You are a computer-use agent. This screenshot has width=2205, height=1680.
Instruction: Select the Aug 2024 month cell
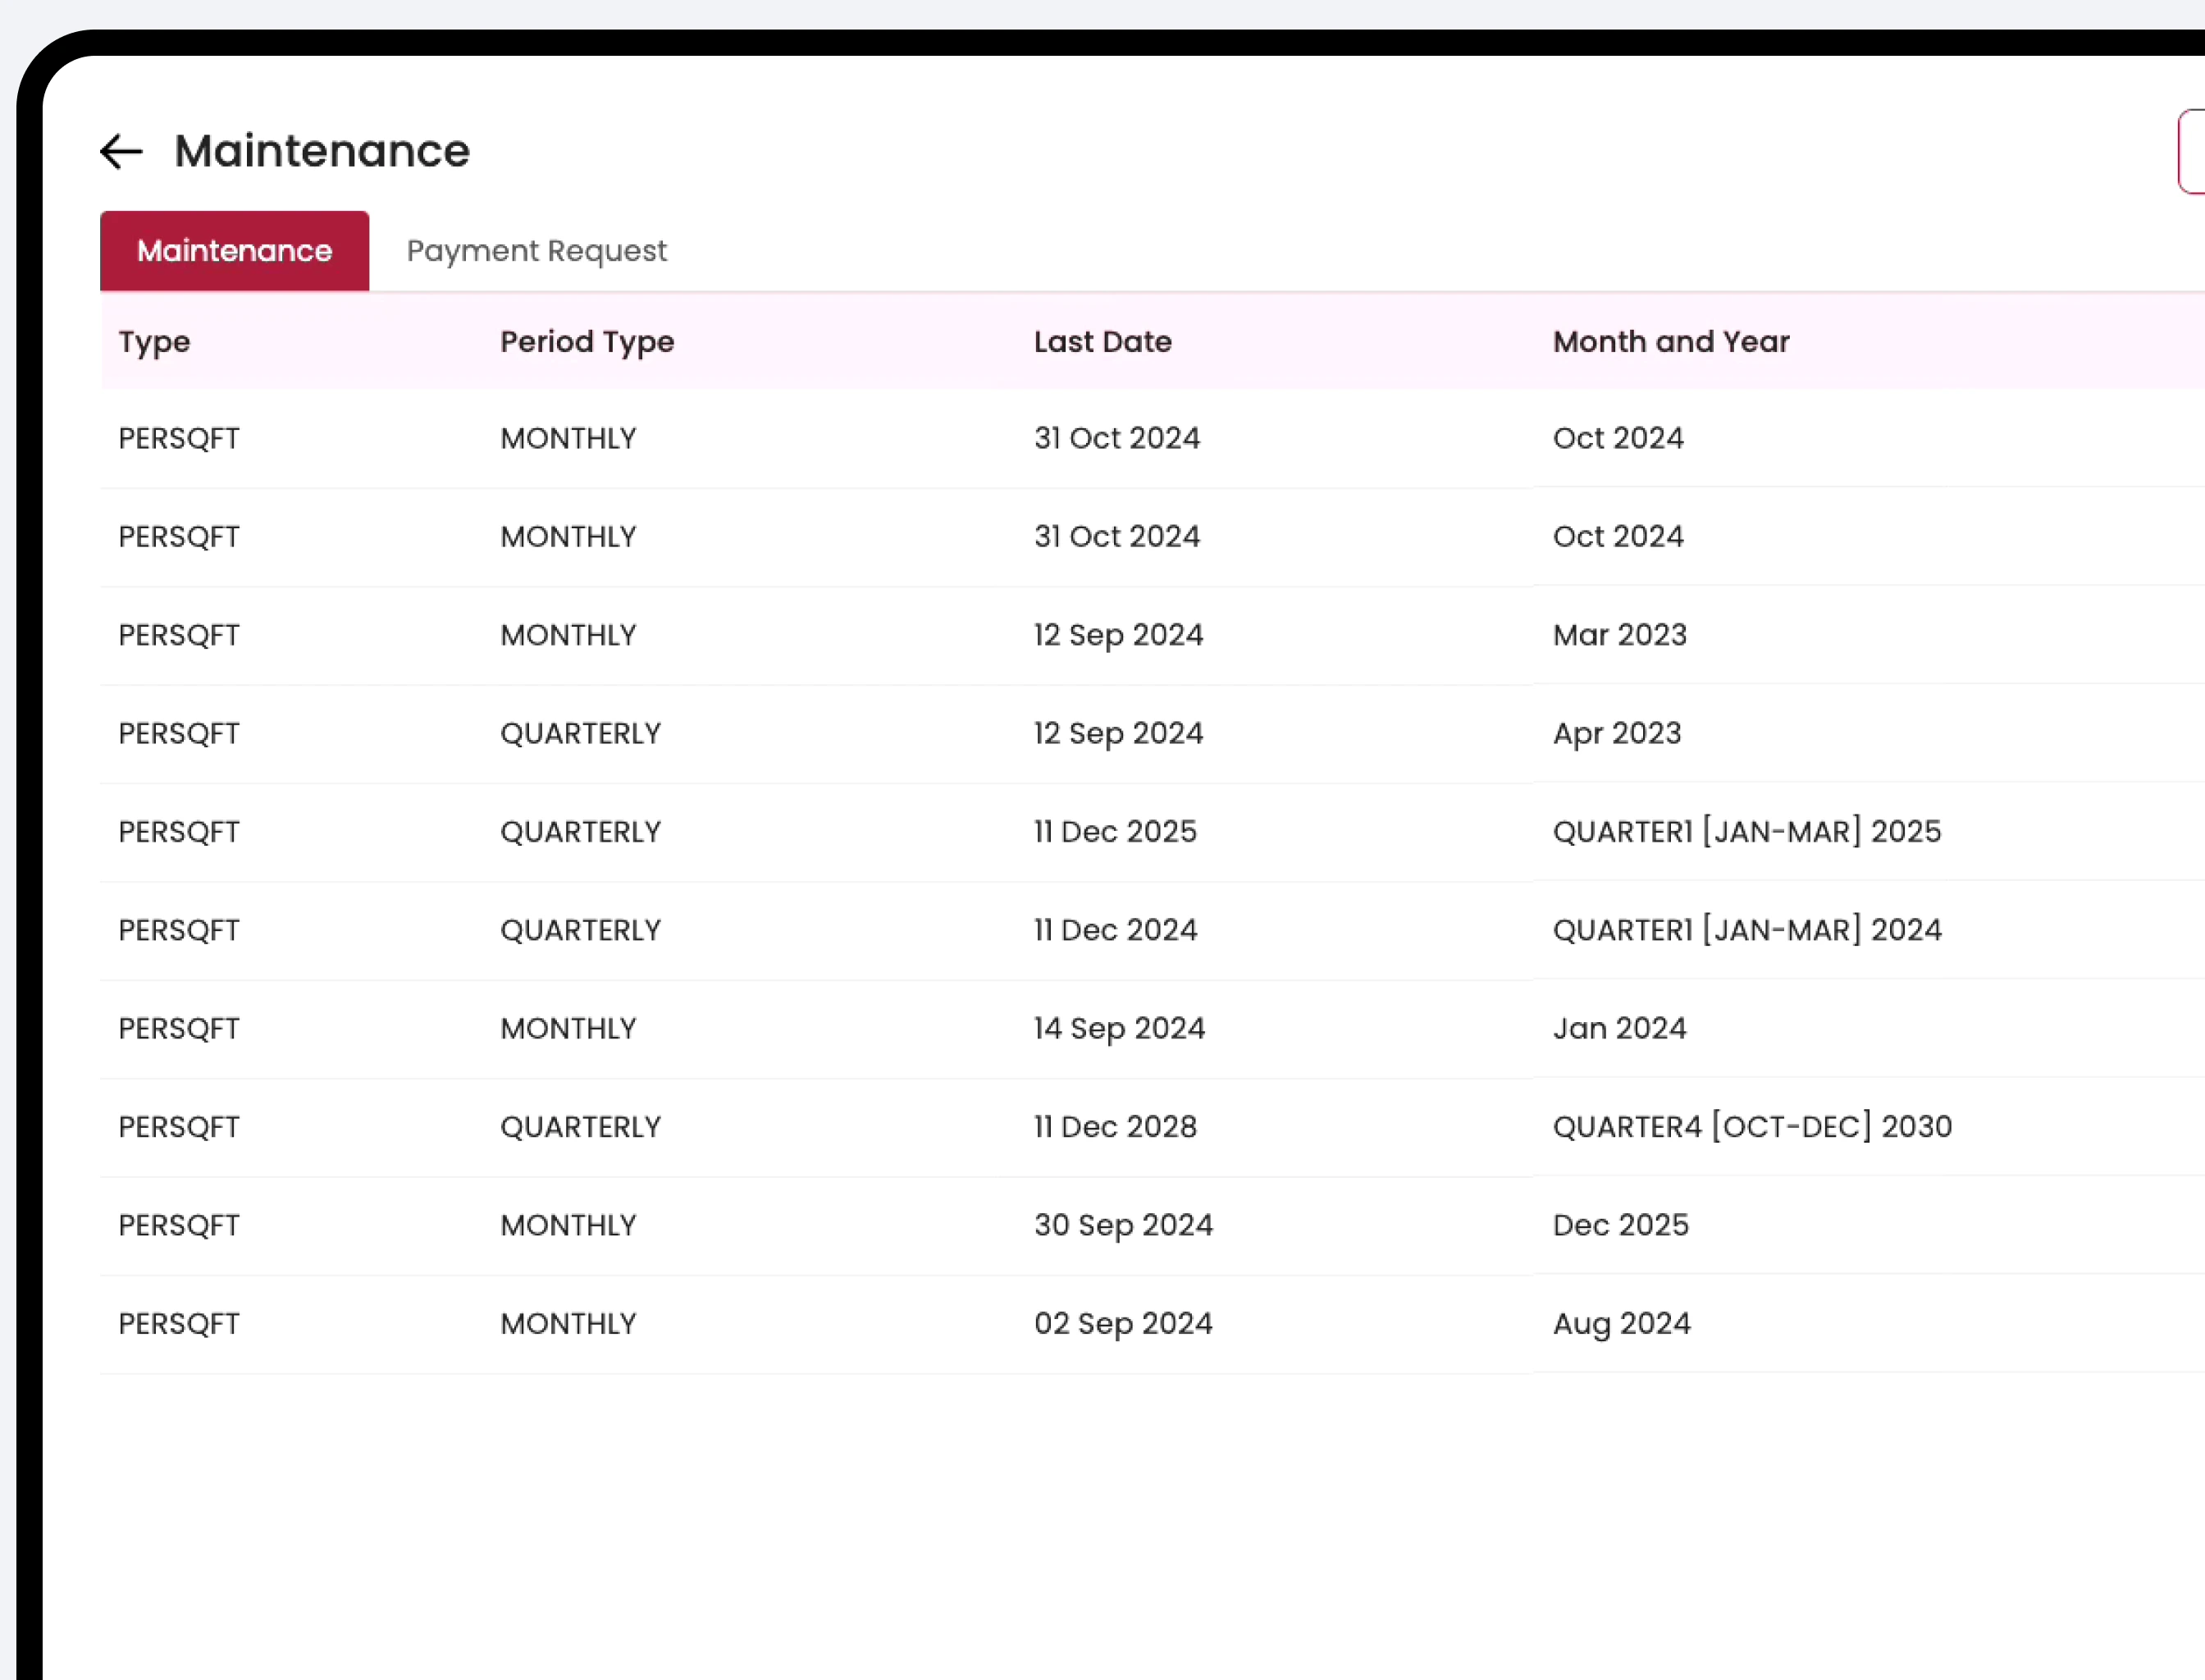tap(1621, 1324)
